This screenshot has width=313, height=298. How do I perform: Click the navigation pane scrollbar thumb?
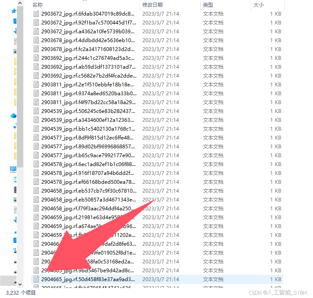[20, 86]
